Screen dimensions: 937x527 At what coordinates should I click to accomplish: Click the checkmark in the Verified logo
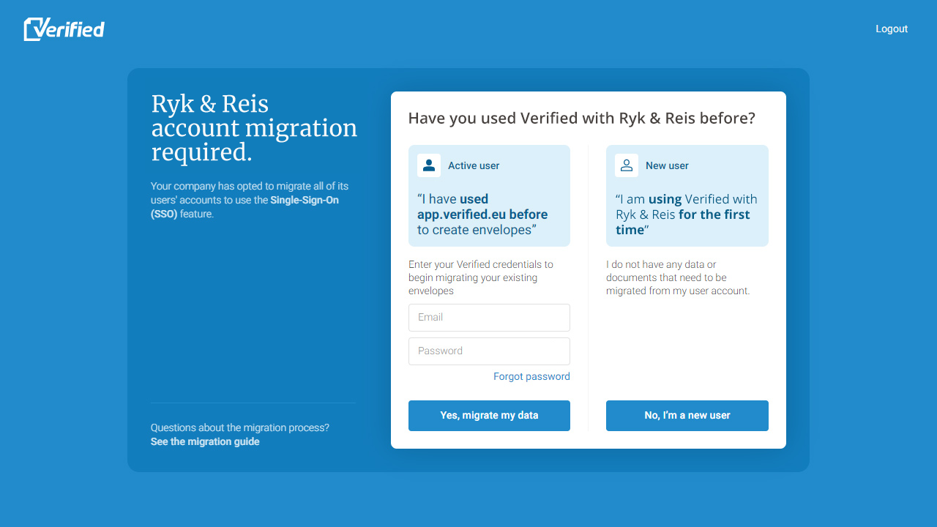[x=34, y=29]
